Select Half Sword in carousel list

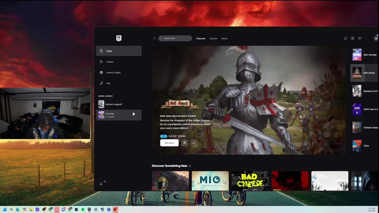(364, 73)
